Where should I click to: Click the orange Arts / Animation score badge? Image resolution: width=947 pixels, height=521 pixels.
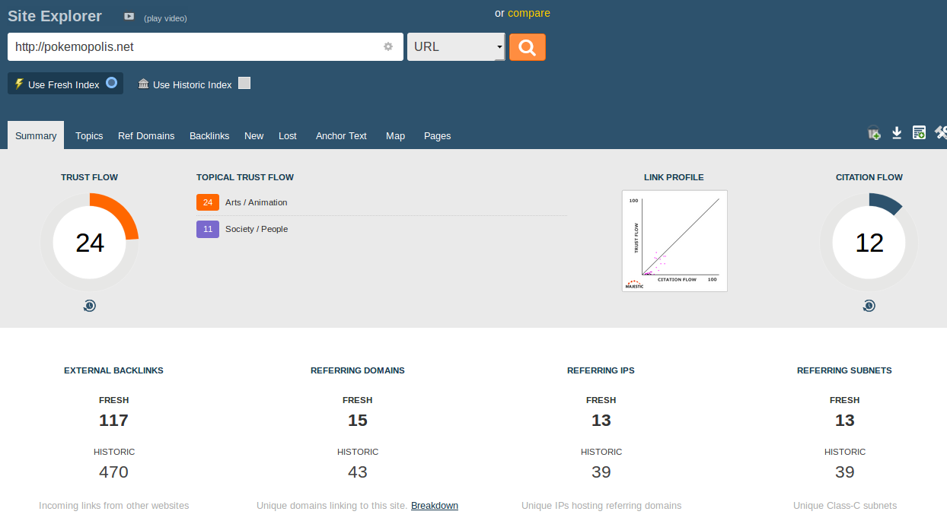[208, 202]
